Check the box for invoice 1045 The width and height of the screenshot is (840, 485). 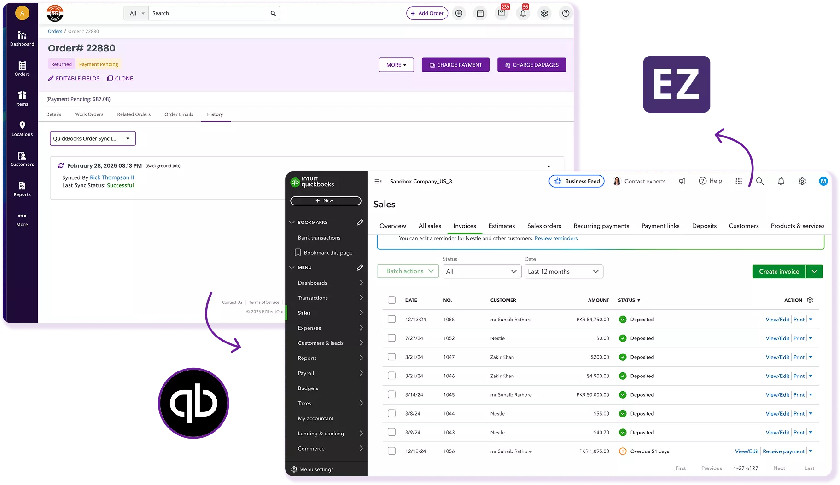[391, 394]
